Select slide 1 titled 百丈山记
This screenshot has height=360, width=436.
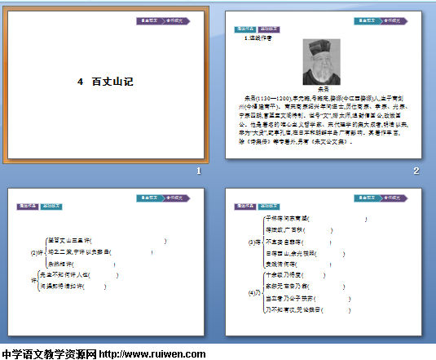[106, 85]
